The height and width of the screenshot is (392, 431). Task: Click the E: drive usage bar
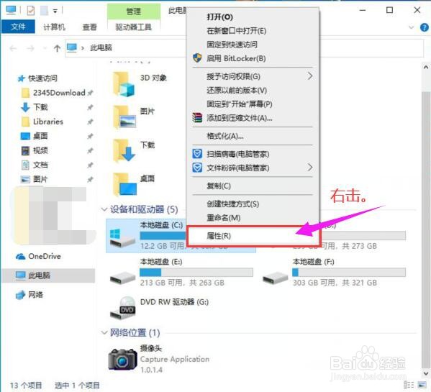click(x=196, y=272)
